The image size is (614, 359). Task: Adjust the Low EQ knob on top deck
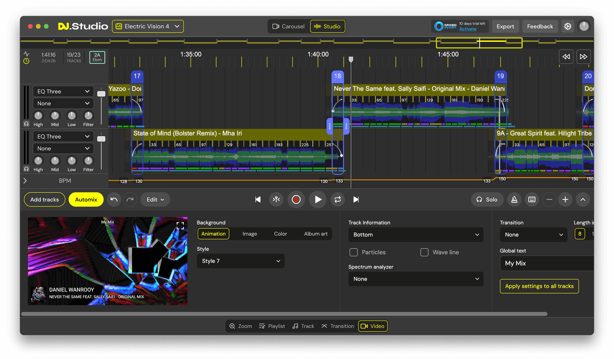tap(71, 116)
